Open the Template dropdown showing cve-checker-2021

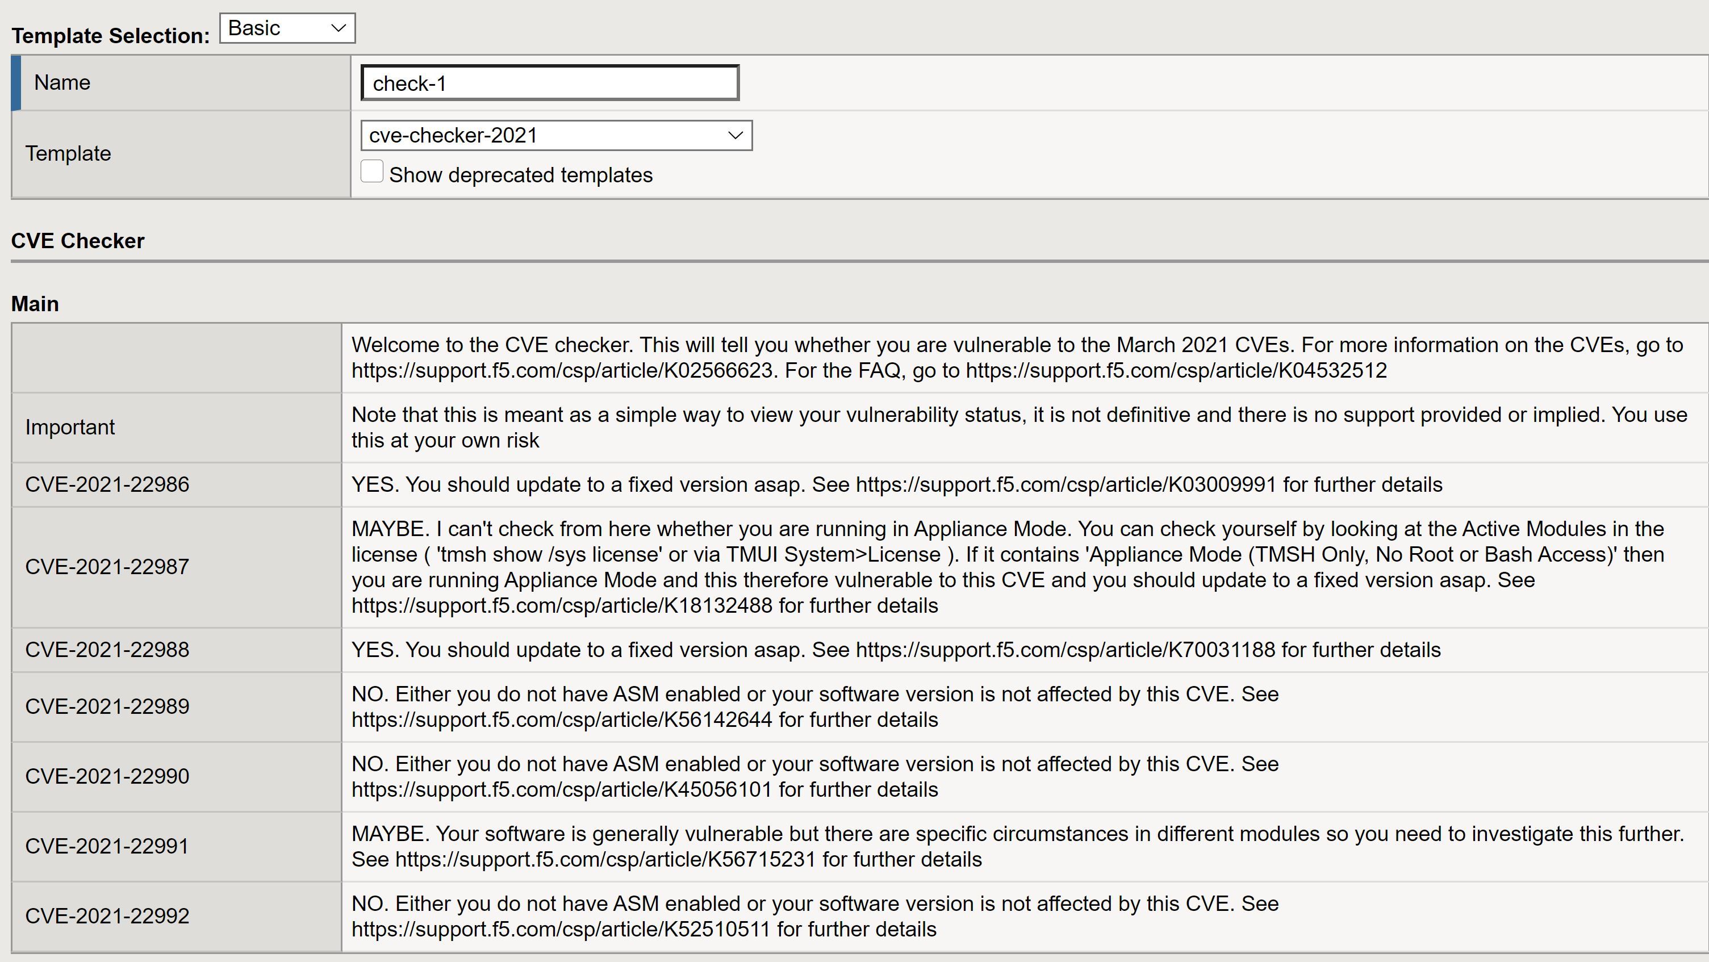[556, 135]
